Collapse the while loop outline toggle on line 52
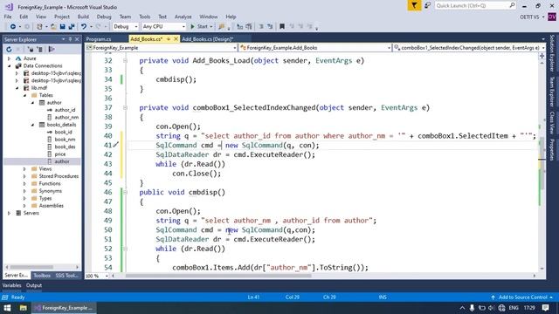The width and height of the screenshot is (559, 314). point(125,249)
